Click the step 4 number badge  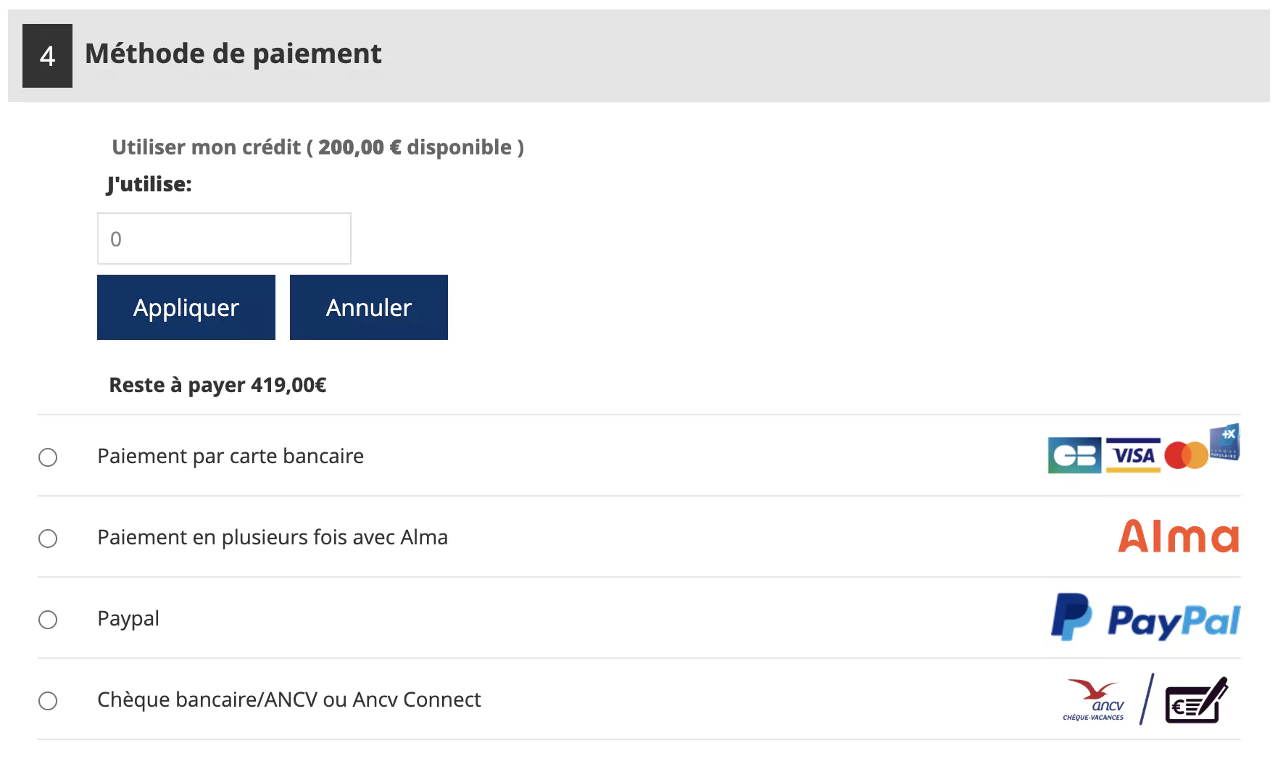pyautogui.click(x=47, y=56)
